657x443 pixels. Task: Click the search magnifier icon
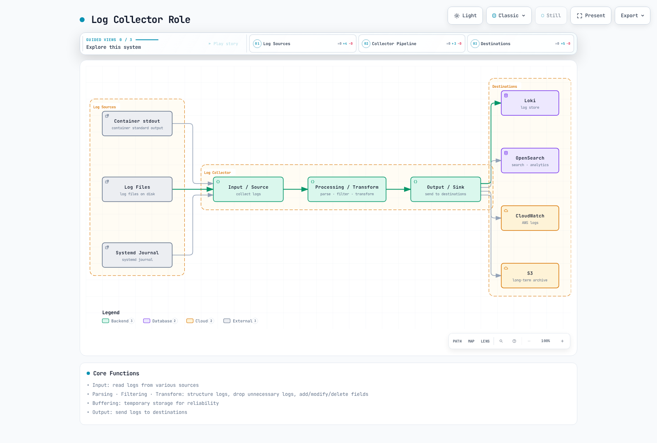tap(501, 341)
